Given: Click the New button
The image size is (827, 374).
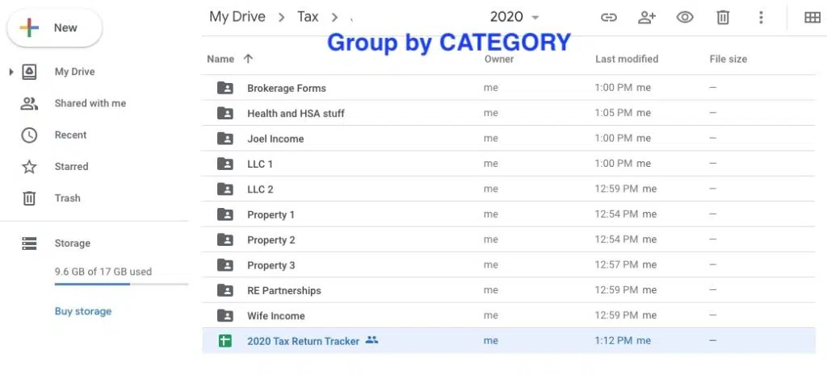Looking at the screenshot, I should 55,28.
